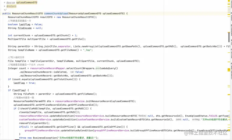Viewport: 232px width, 140px height.
Task: Click the @return javadoc tag
Action: (x=11, y=6)
